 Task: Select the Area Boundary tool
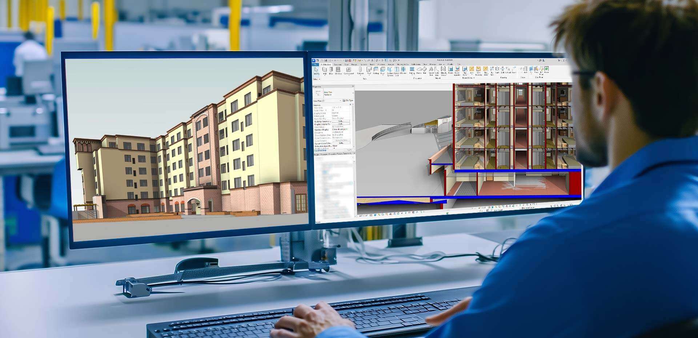478,72
